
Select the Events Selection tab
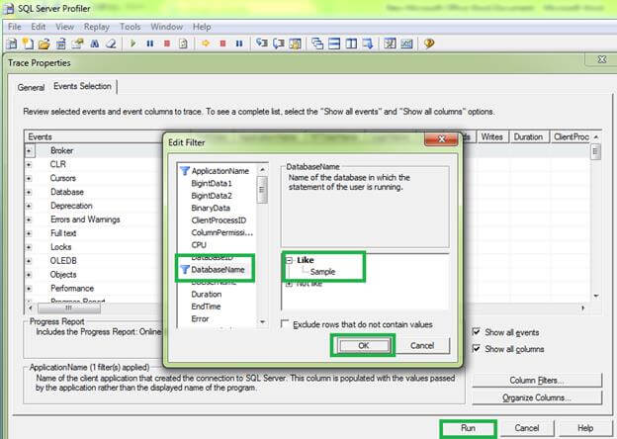pyautogui.click(x=83, y=86)
